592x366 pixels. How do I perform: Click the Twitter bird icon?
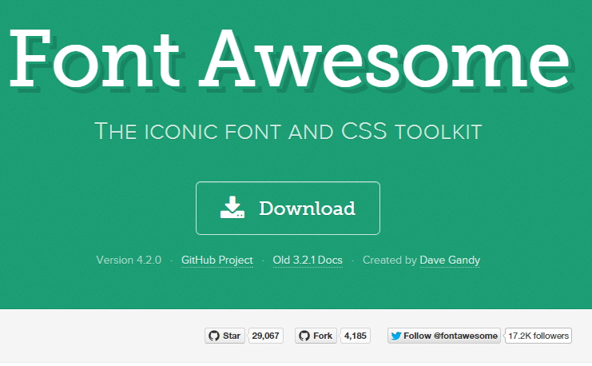[x=396, y=336]
